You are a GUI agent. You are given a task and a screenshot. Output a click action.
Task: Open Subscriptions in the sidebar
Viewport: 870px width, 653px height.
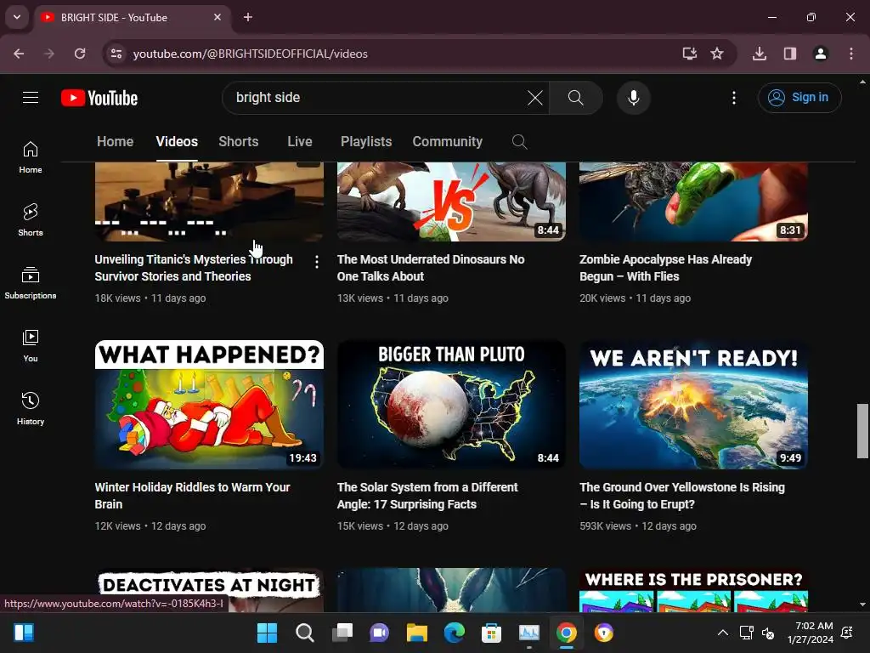coord(31,282)
